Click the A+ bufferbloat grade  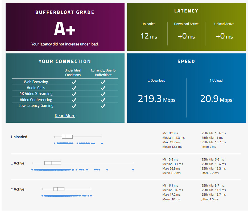[65, 29]
